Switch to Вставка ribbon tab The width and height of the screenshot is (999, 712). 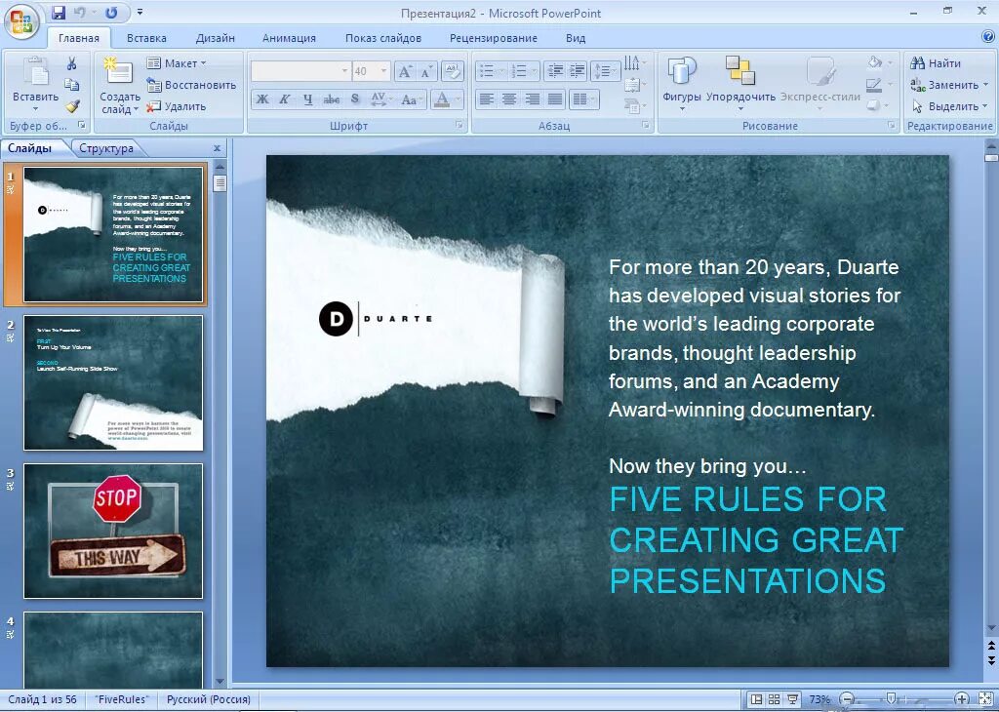(x=146, y=38)
